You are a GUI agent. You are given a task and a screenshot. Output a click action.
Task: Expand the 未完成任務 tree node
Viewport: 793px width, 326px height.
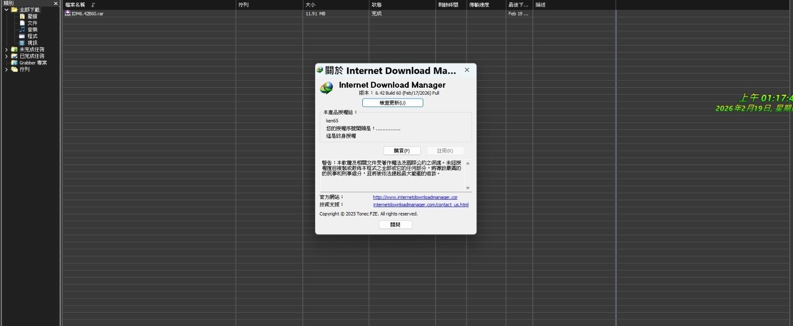pyautogui.click(x=6, y=50)
